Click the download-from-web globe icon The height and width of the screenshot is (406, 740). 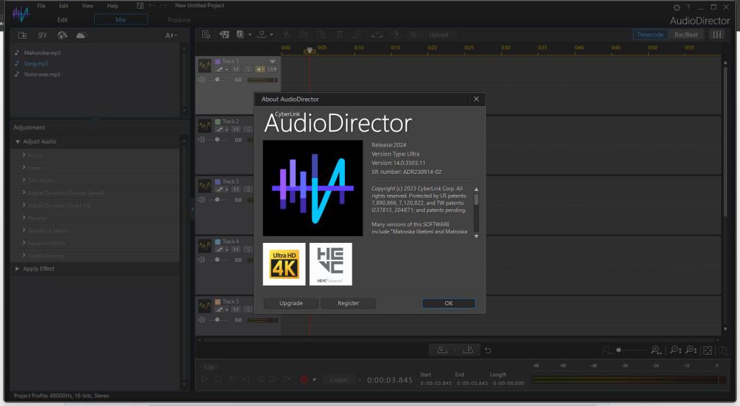coord(62,35)
